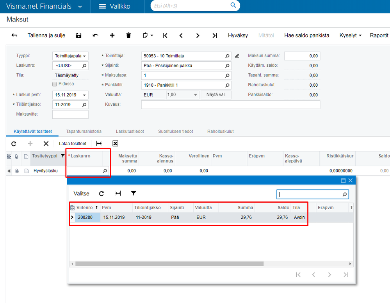Open the Laskutustiedot tab

point(130,132)
